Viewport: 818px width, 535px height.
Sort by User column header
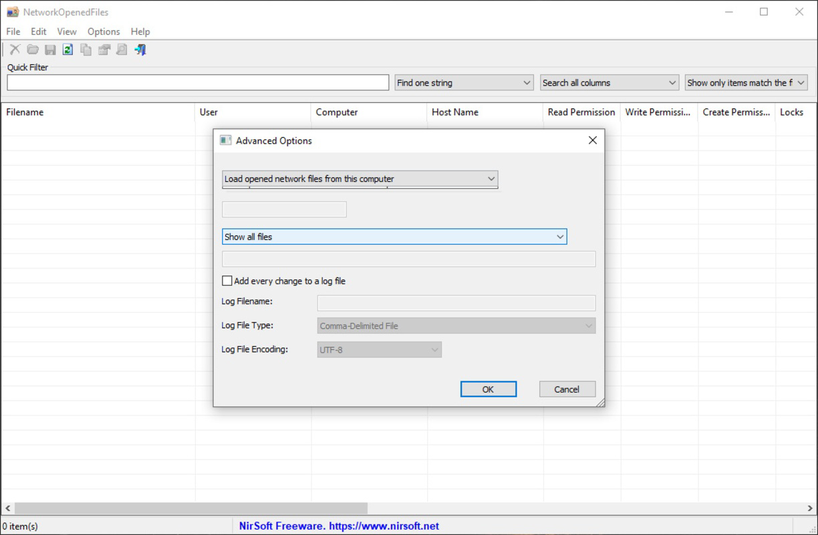[253, 112]
